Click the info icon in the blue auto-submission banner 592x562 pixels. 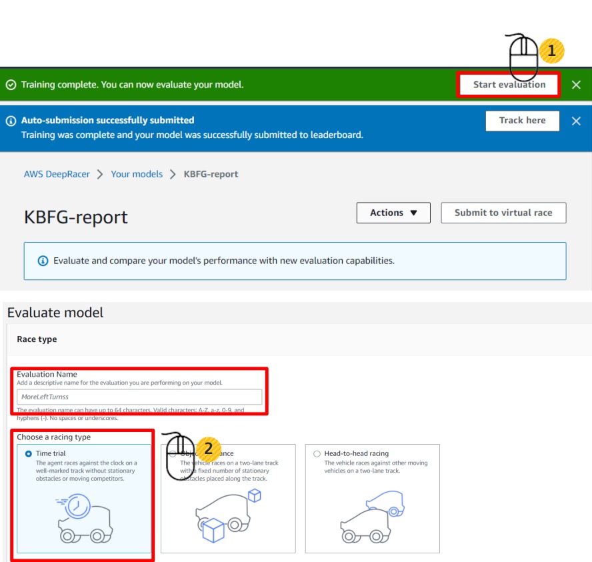[11, 121]
